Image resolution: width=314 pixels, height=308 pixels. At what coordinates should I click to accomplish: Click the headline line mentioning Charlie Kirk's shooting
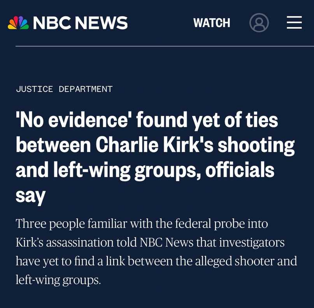(155, 145)
